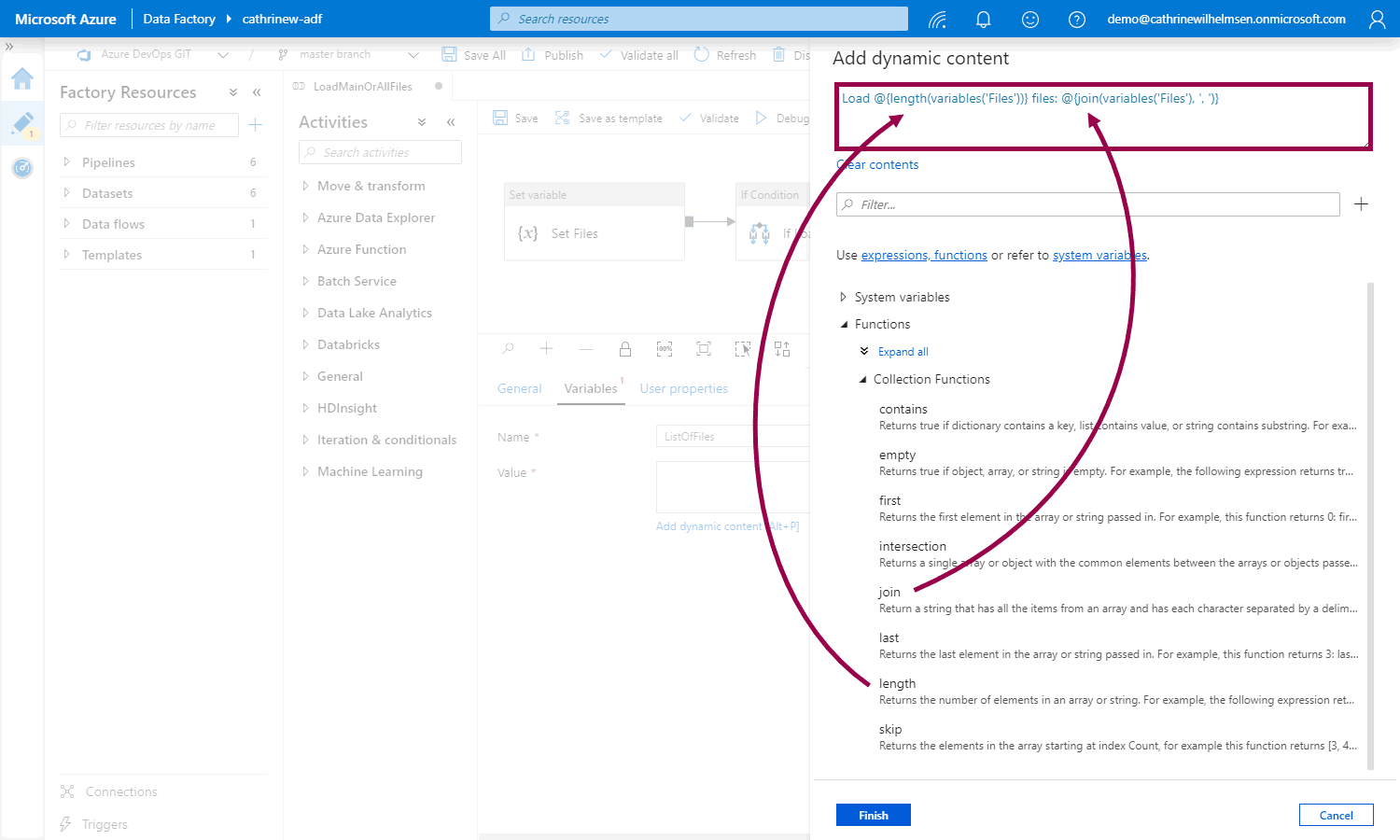Click the Expand all link

[x=903, y=352]
